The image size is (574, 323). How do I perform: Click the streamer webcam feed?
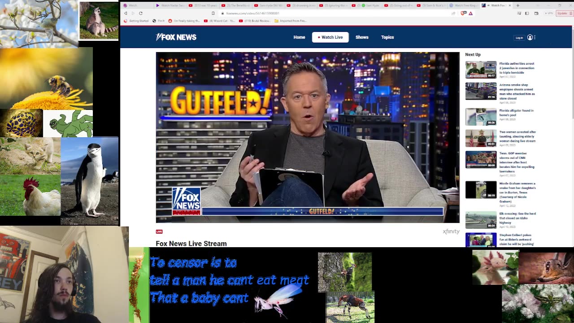pyautogui.click(x=64, y=275)
